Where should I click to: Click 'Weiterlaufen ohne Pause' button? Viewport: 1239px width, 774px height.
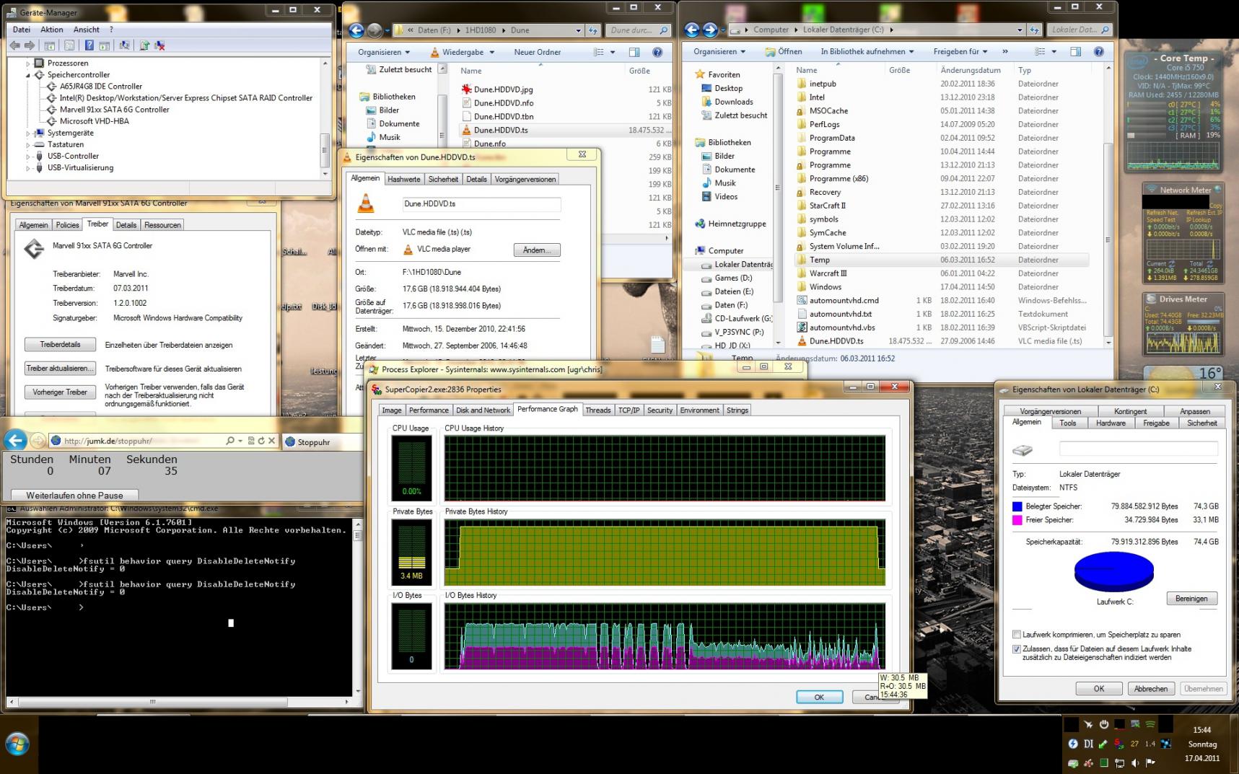(74, 496)
